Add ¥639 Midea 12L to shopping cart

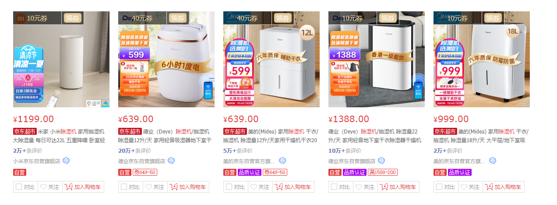point(293,187)
